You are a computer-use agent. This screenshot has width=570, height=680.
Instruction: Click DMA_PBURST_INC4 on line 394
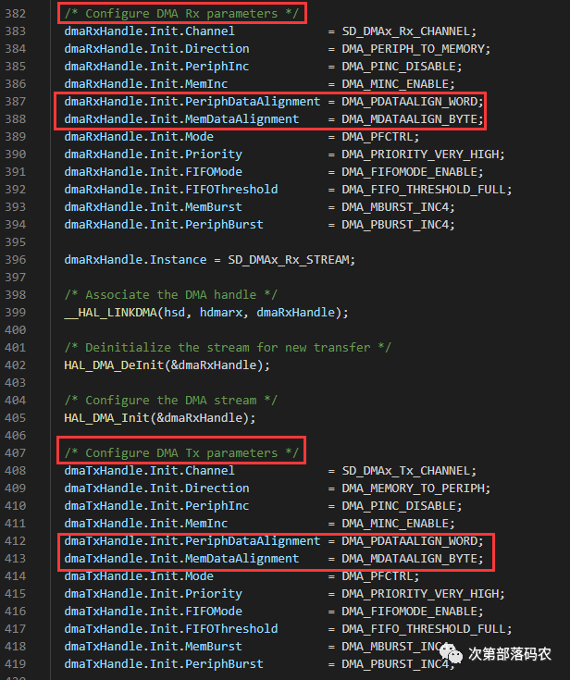396,225
